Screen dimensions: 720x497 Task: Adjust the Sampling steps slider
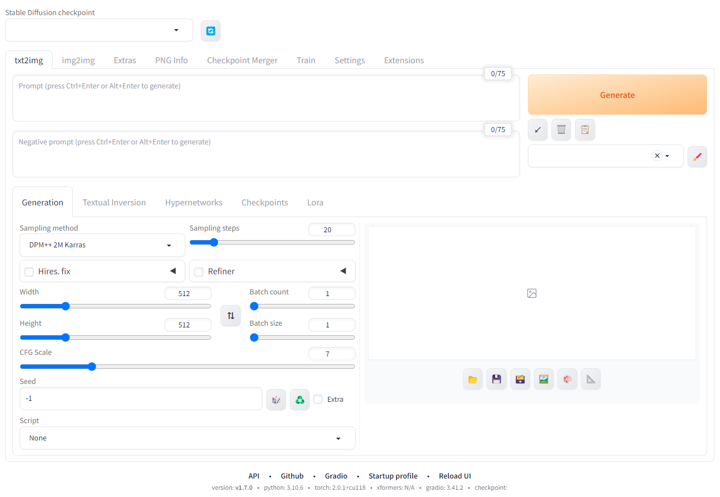pos(272,242)
